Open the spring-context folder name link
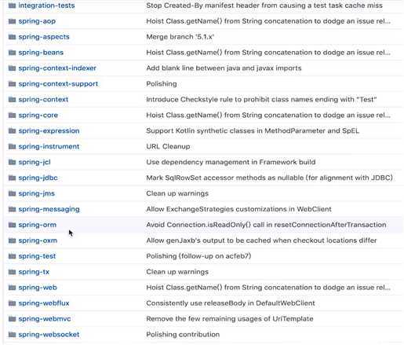Viewport: 404px width, 345px height. click(x=43, y=100)
